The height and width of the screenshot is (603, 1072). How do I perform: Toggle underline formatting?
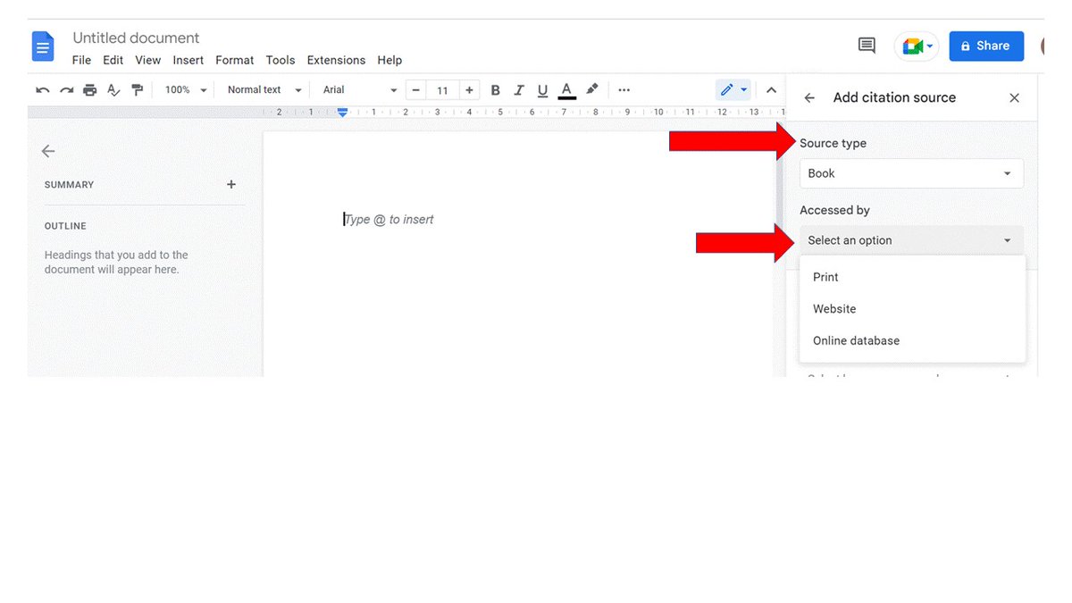point(542,89)
